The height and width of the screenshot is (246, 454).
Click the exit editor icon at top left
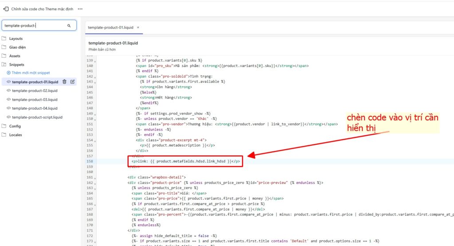(6, 8)
